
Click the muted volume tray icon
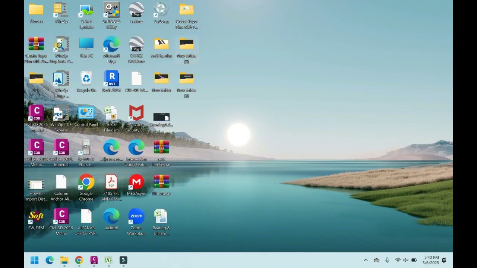click(x=406, y=260)
